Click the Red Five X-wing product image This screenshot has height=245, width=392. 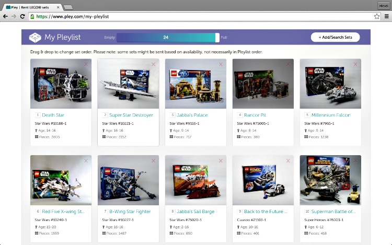(61, 180)
